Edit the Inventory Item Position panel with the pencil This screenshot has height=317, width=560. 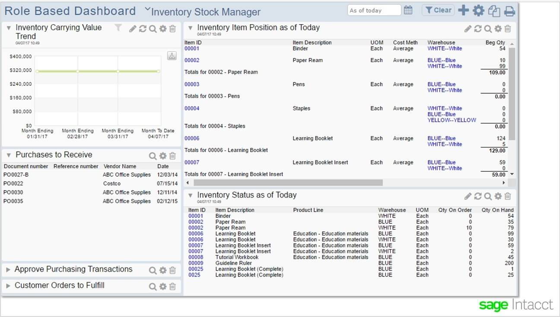[468, 28]
